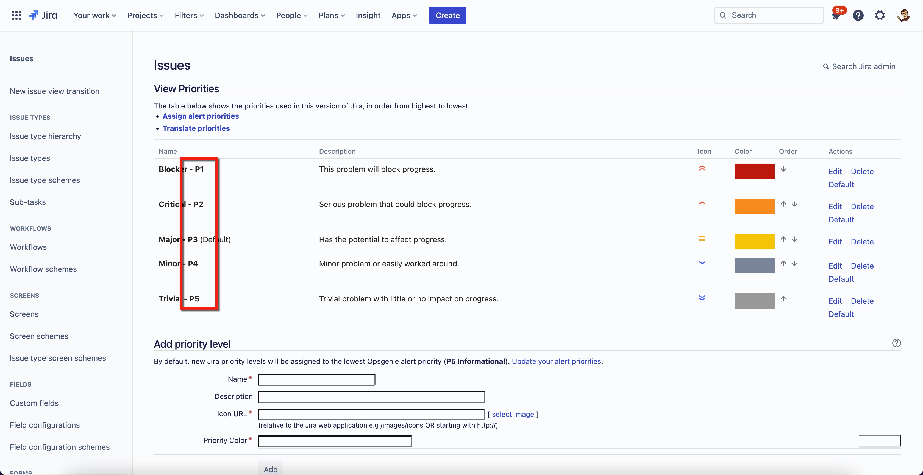923x475 pixels.
Task: Click the Trivial double-chevron priority icon
Action: (x=702, y=298)
